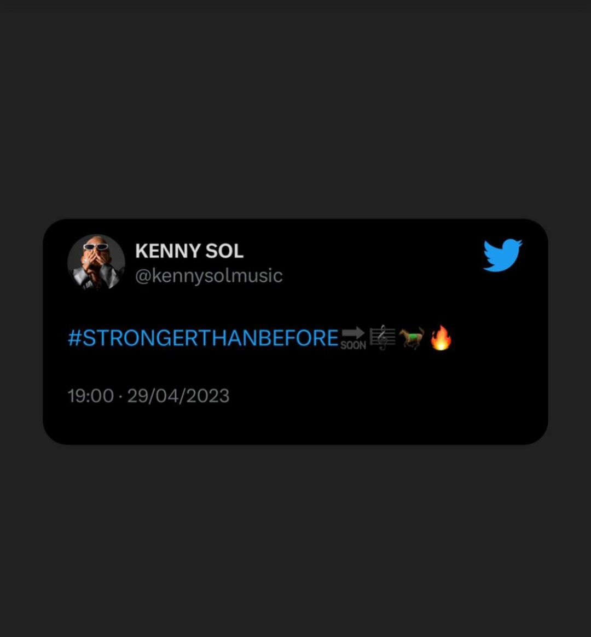Click the 29/04/2023 date
The image size is (591, 637).
coord(178,396)
